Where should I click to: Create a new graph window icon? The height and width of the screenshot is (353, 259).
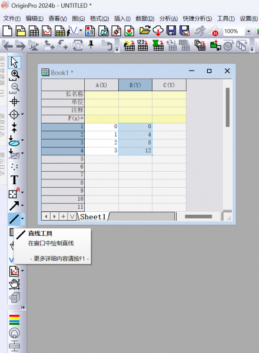[47, 31]
